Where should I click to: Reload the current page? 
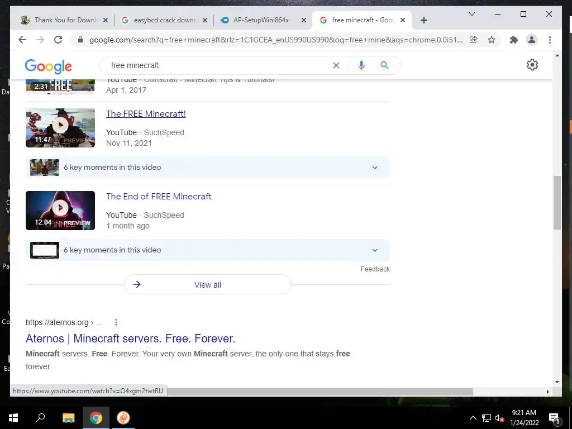58,40
